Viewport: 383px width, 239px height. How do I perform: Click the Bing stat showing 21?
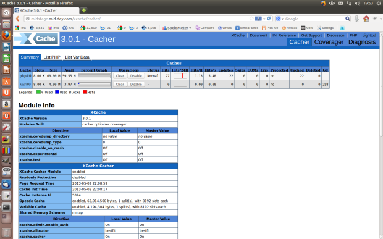tap(106, 28)
